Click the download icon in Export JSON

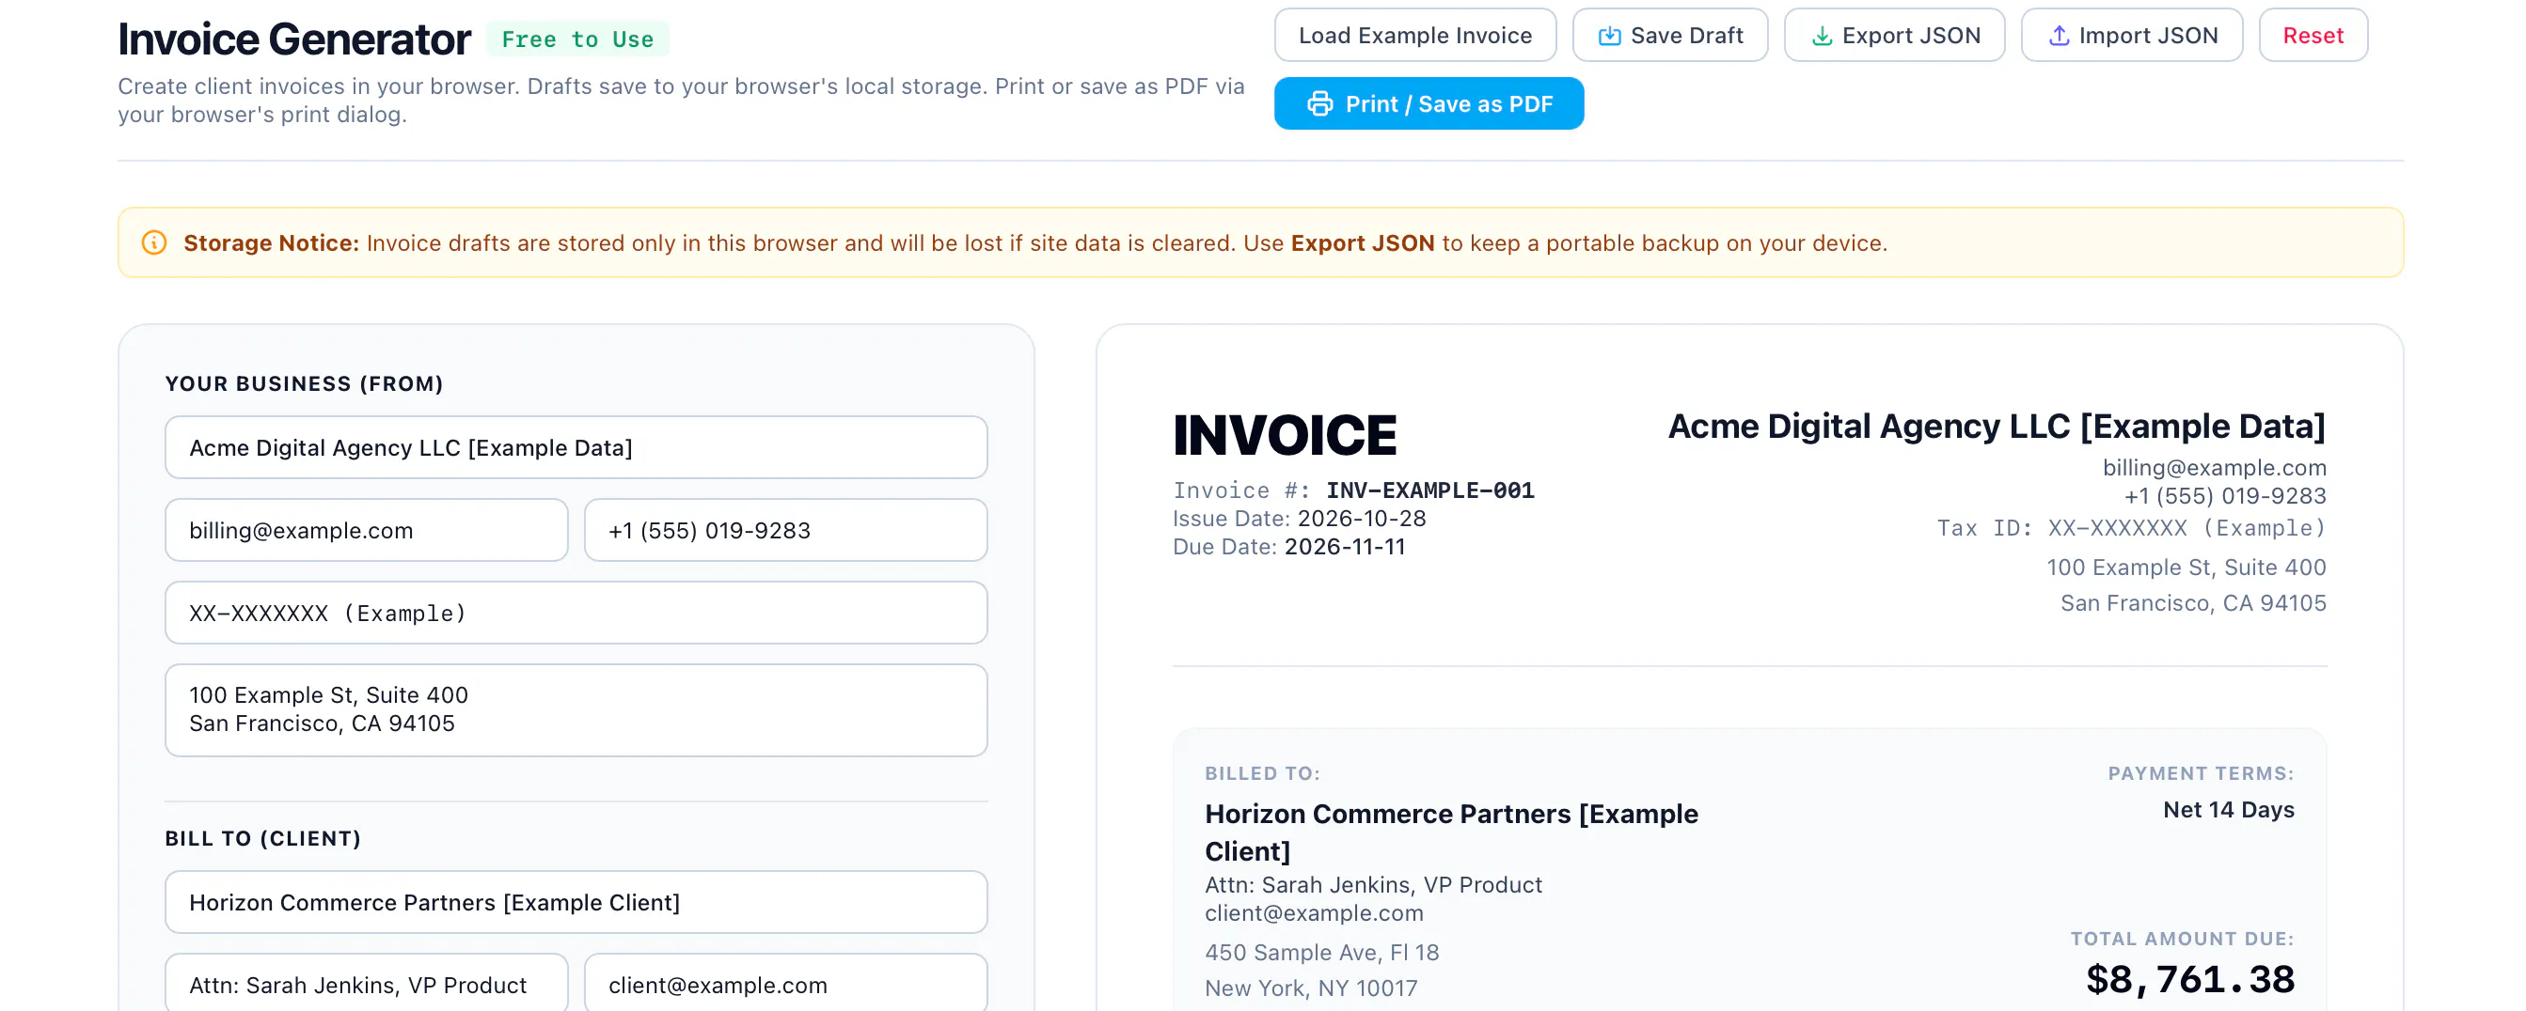tap(1821, 37)
